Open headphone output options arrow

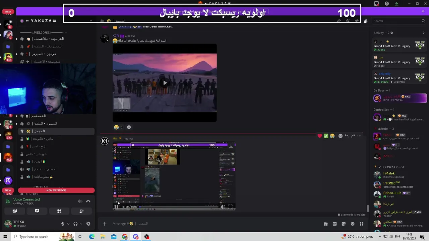[81, 224]
